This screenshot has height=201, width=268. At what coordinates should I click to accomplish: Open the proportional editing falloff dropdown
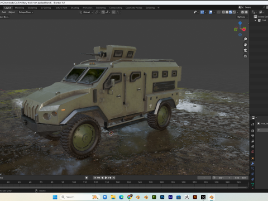[118, 12]
